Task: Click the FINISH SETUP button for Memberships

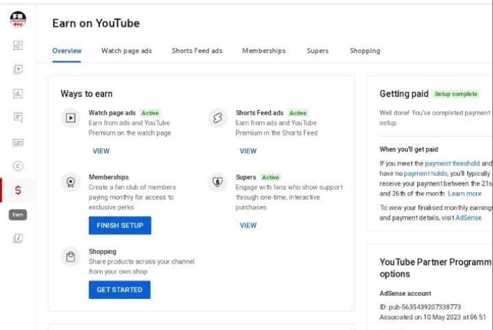Action: click(120, 225)
